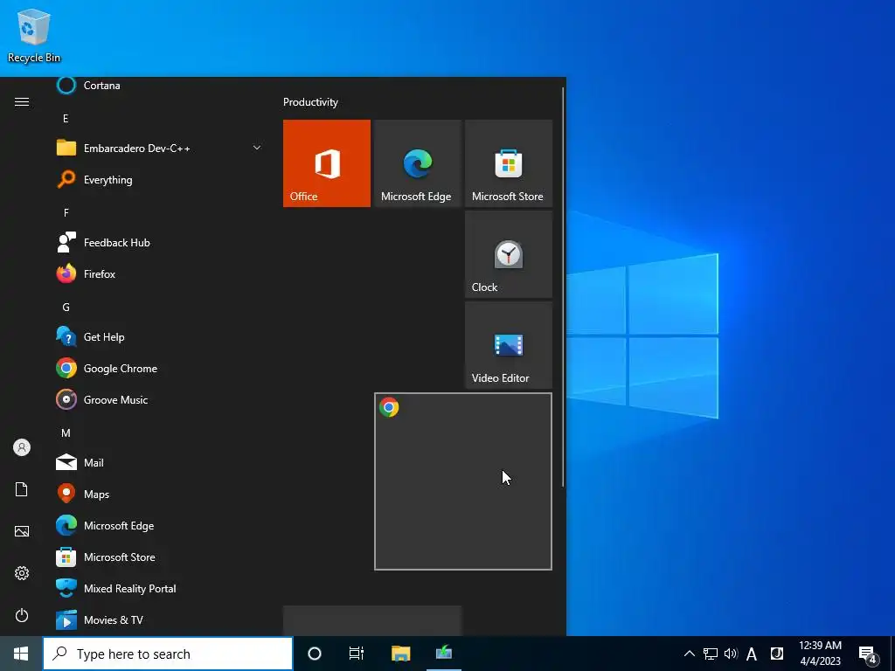Open the Video Editor tile

point(509,345)
